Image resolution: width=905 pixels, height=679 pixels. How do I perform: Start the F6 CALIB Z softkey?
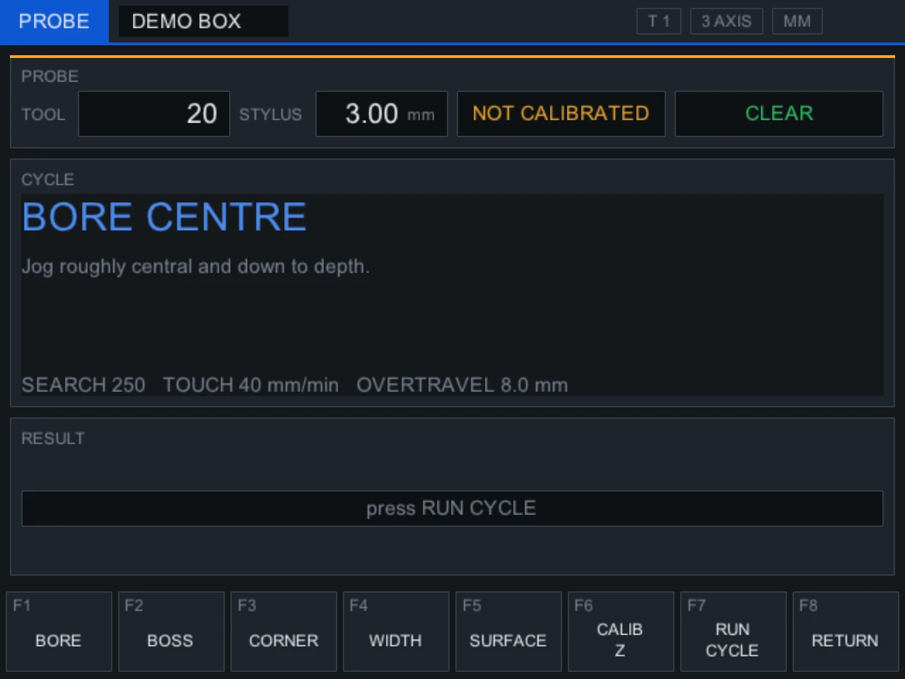coord(621,632)
